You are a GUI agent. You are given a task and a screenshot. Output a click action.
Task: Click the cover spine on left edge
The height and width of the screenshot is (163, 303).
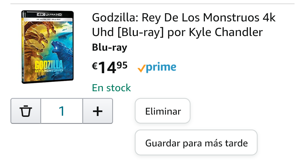tap(23, 47)
